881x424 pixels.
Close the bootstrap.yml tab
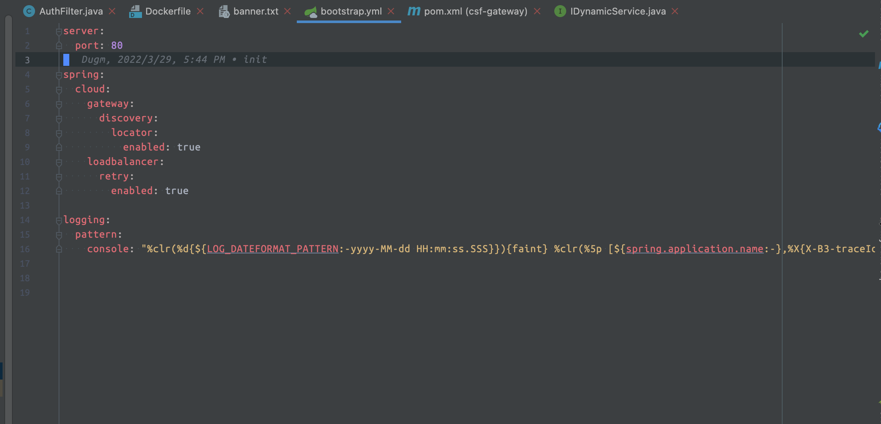tap(391, 12)
